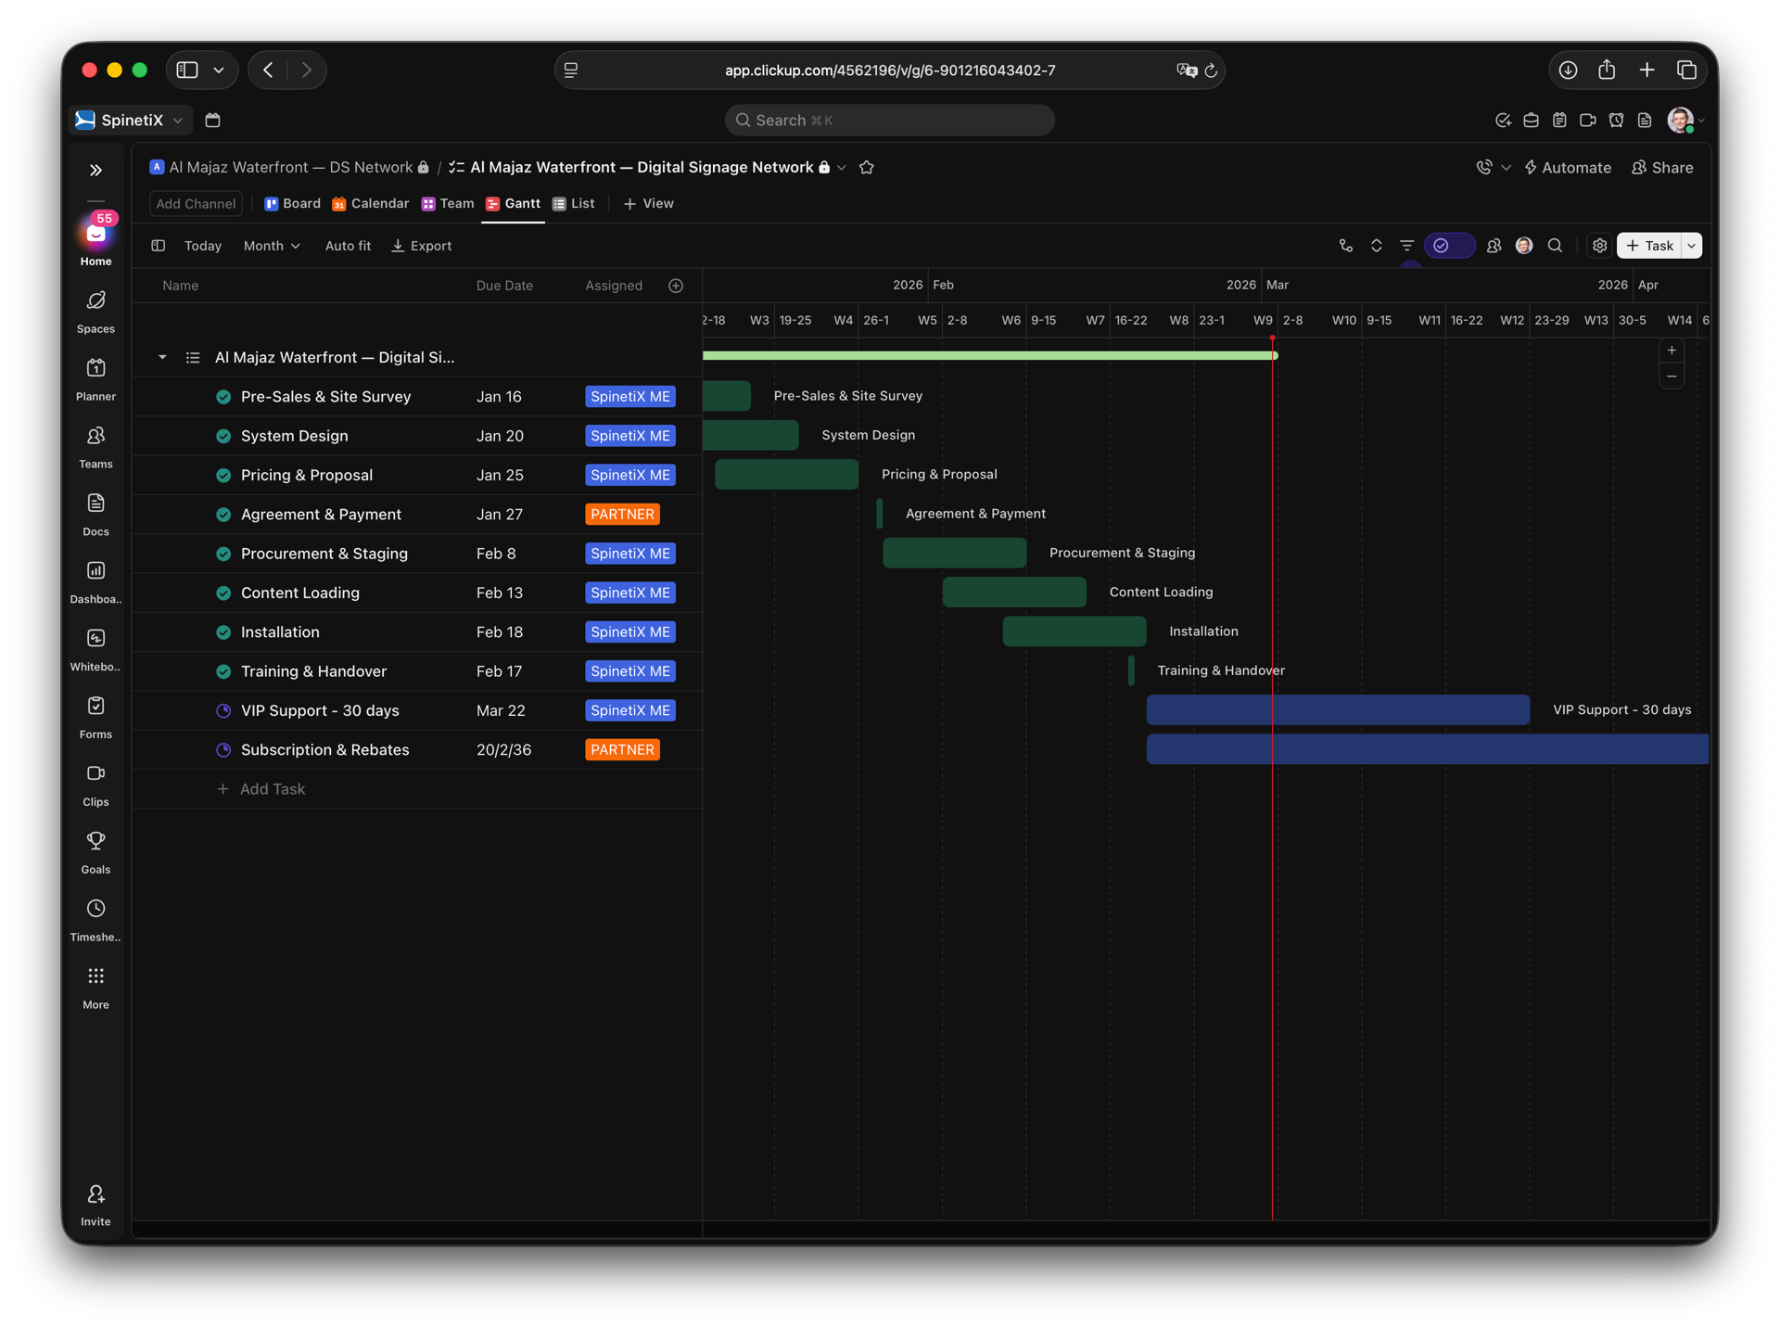Open Gantt view settings via the gear icon

(x=1599, y=246)
